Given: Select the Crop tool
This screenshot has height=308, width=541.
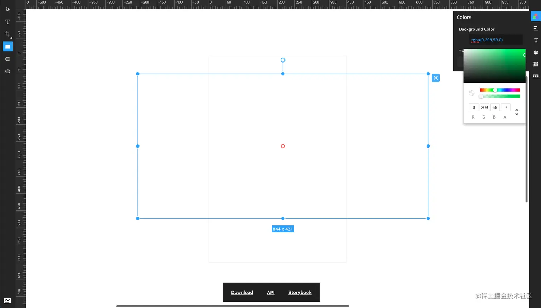Looking at the screenshot, I should coord(8,34).
